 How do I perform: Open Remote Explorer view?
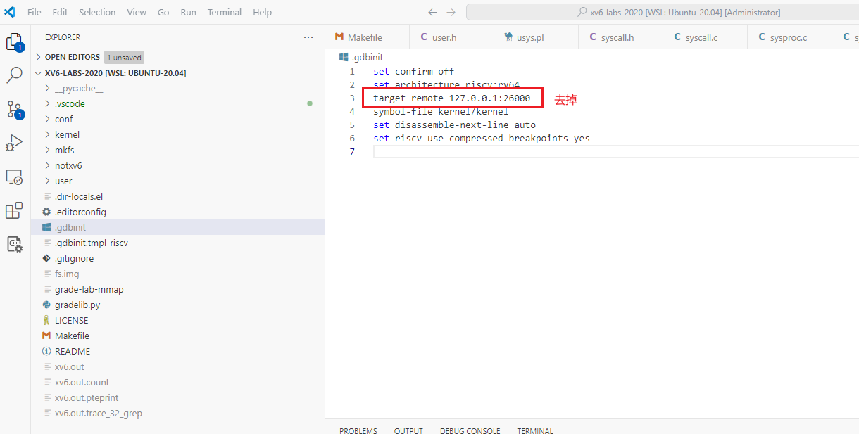(x=15, y=177)
